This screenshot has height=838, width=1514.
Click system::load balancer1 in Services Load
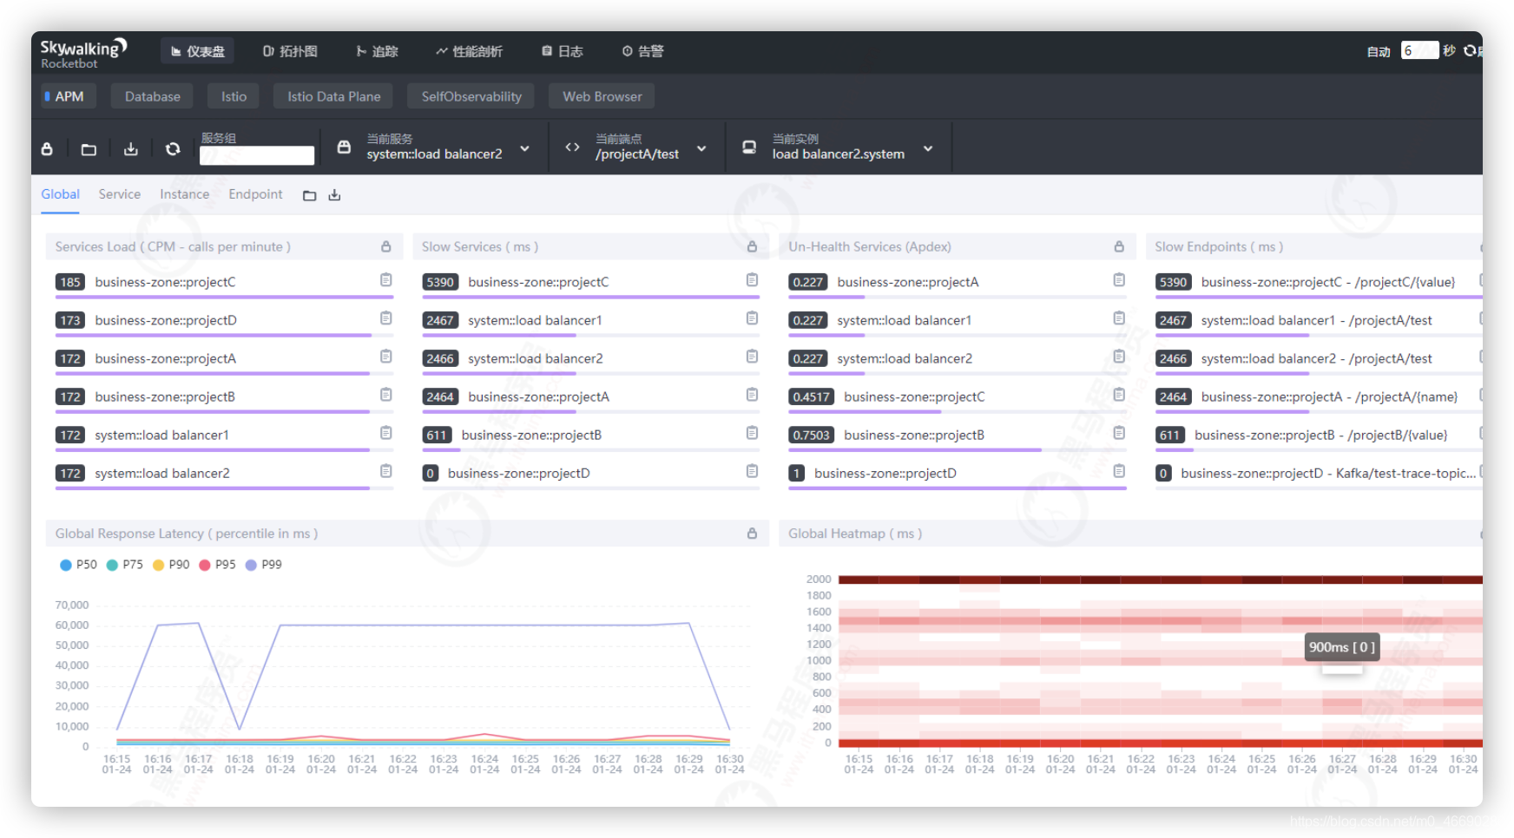161,435
